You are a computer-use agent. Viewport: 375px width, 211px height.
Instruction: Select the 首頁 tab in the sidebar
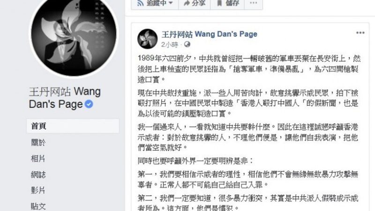pos(73,126)
